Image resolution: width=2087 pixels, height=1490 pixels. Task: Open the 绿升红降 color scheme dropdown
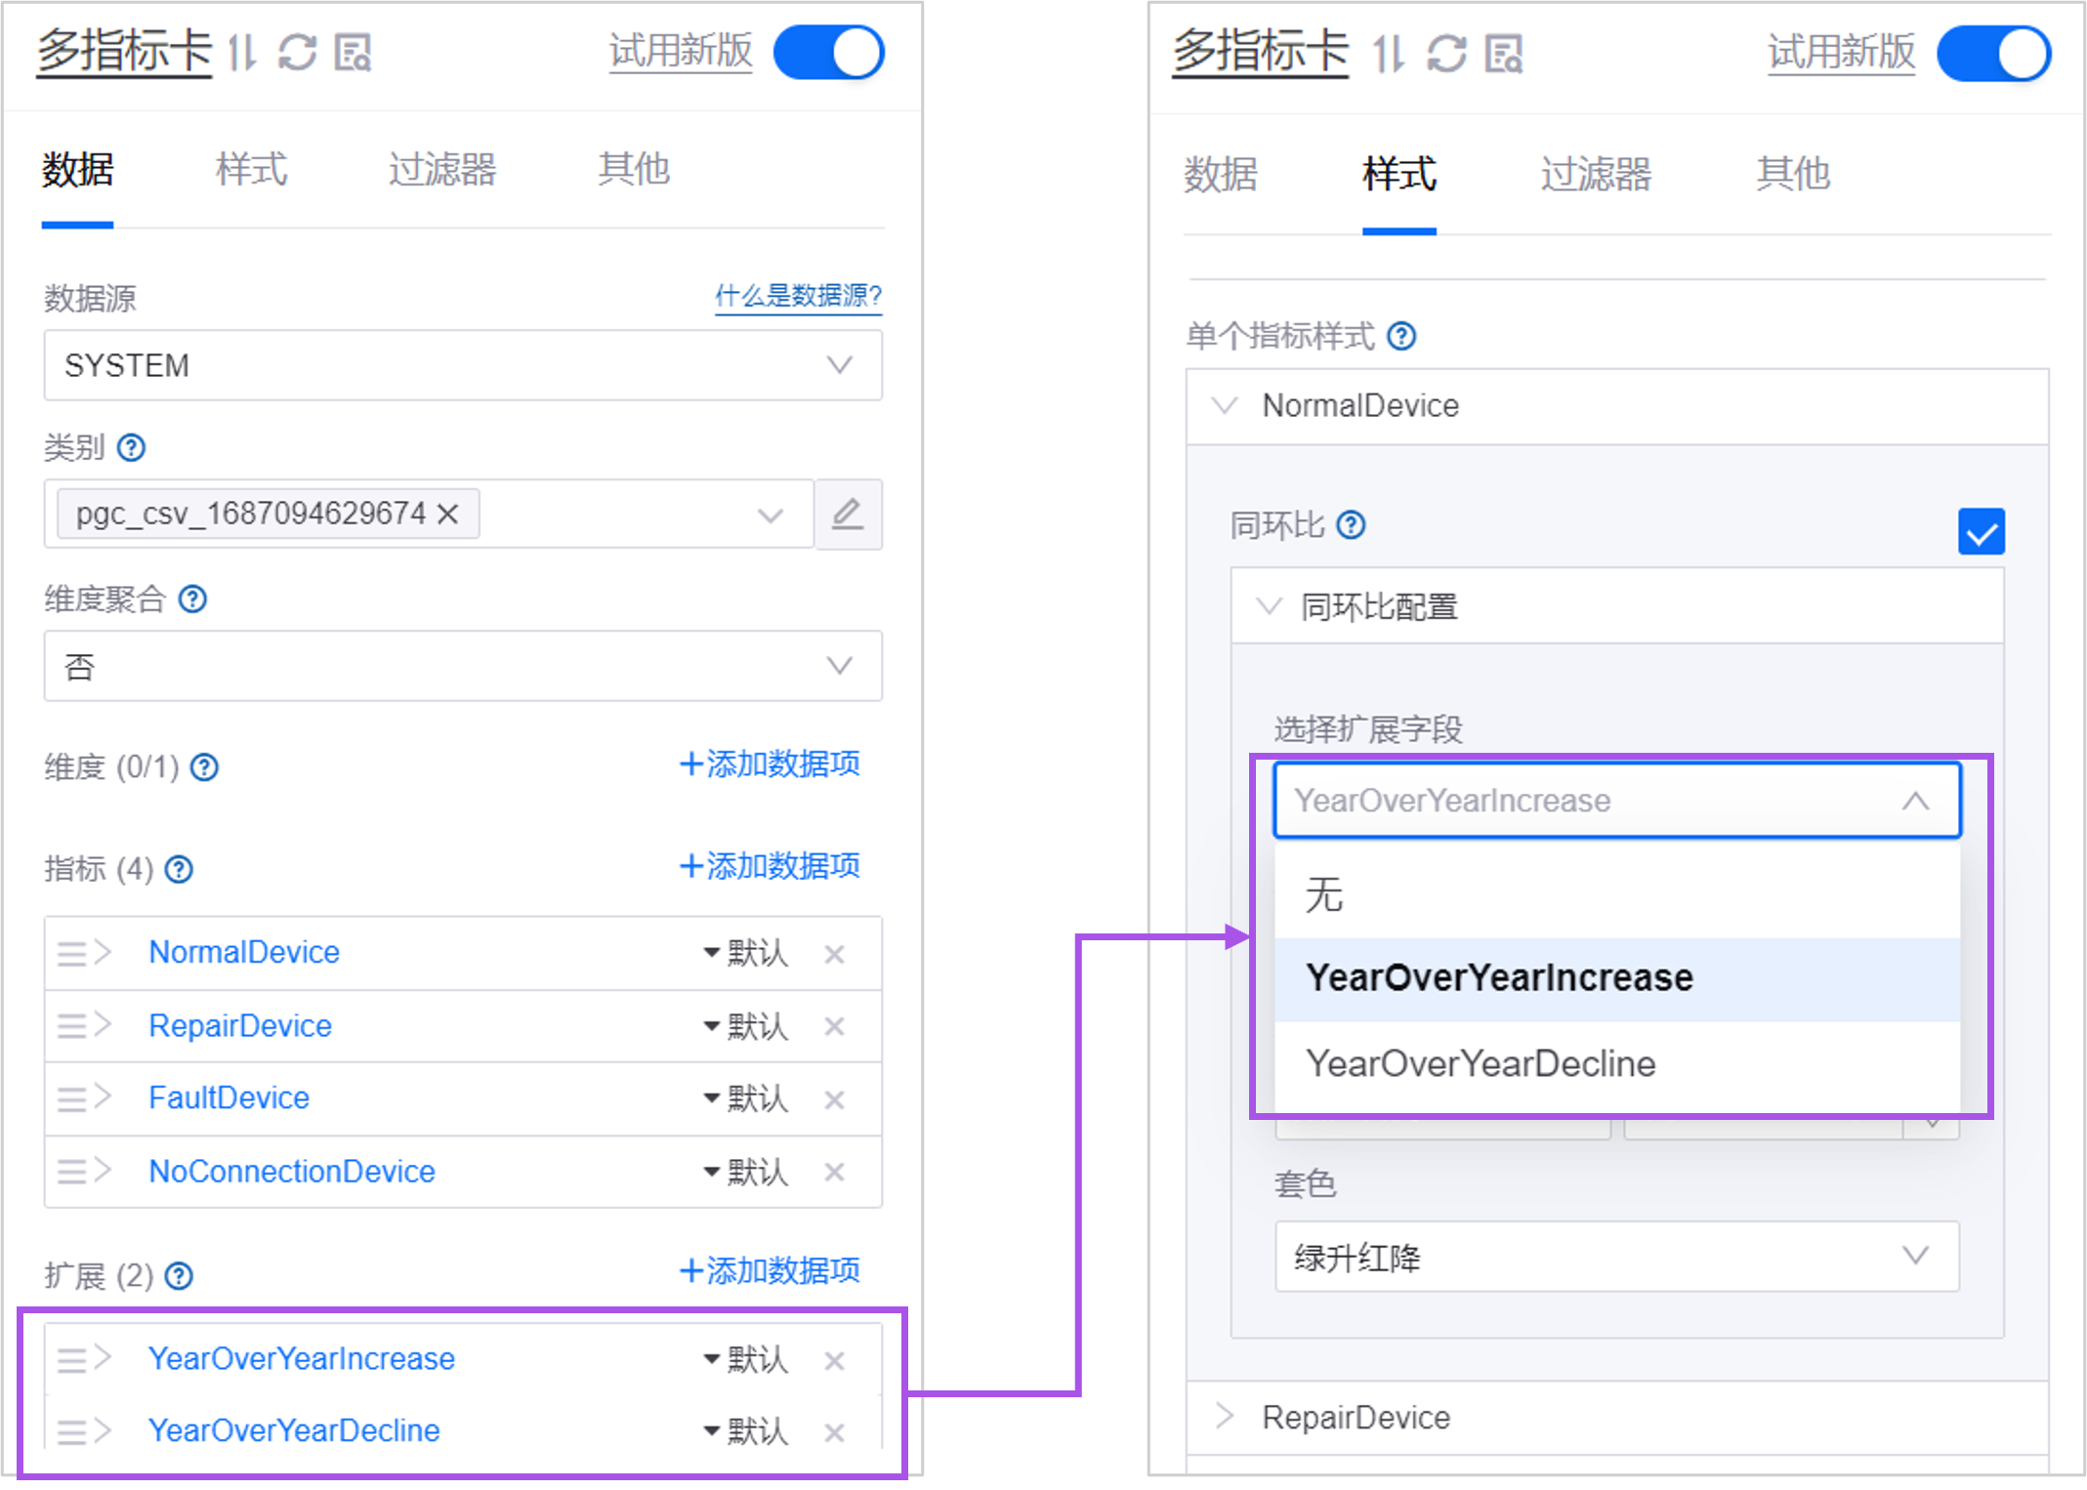point(1616,1257)
